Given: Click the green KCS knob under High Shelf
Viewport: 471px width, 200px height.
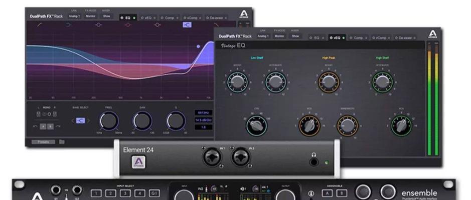Looking at the screenshot, I should pos(401,125).
